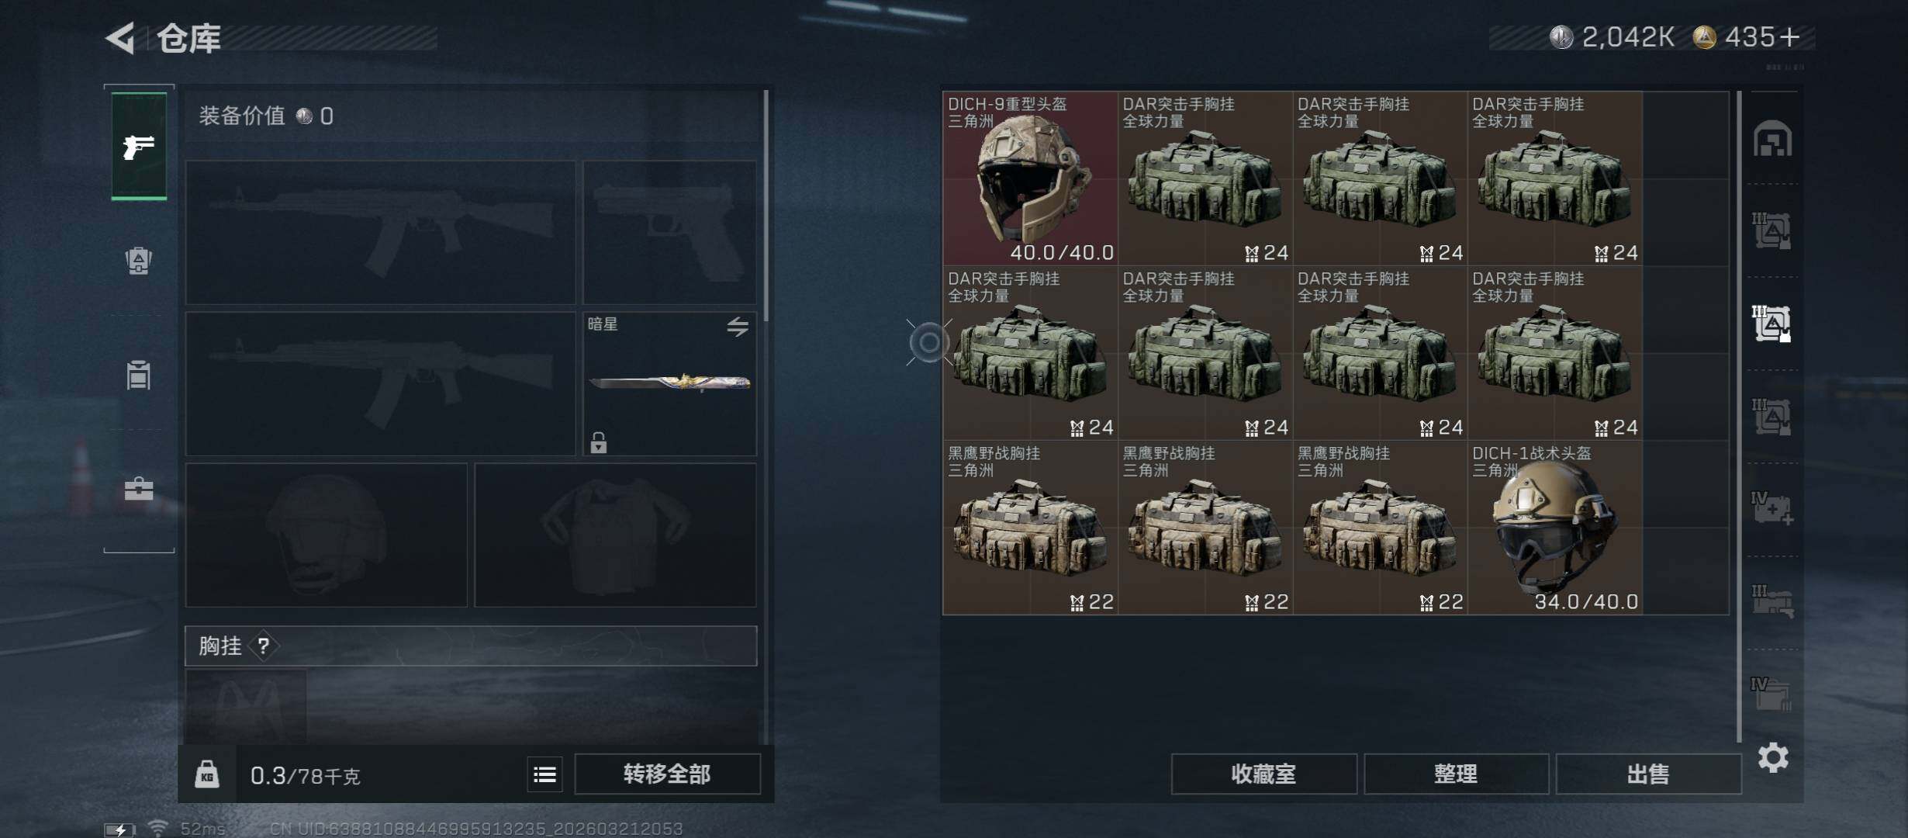Image resolution: width=1908 pixels, height=838 pixels.
Task: Select the main warehouse arch icon
Action: (1772, 139)
